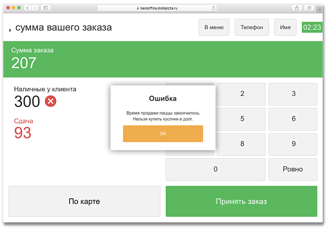327x228 pixels.
Task: Tap digit 2 on the keypad
Action: point(241,94)
